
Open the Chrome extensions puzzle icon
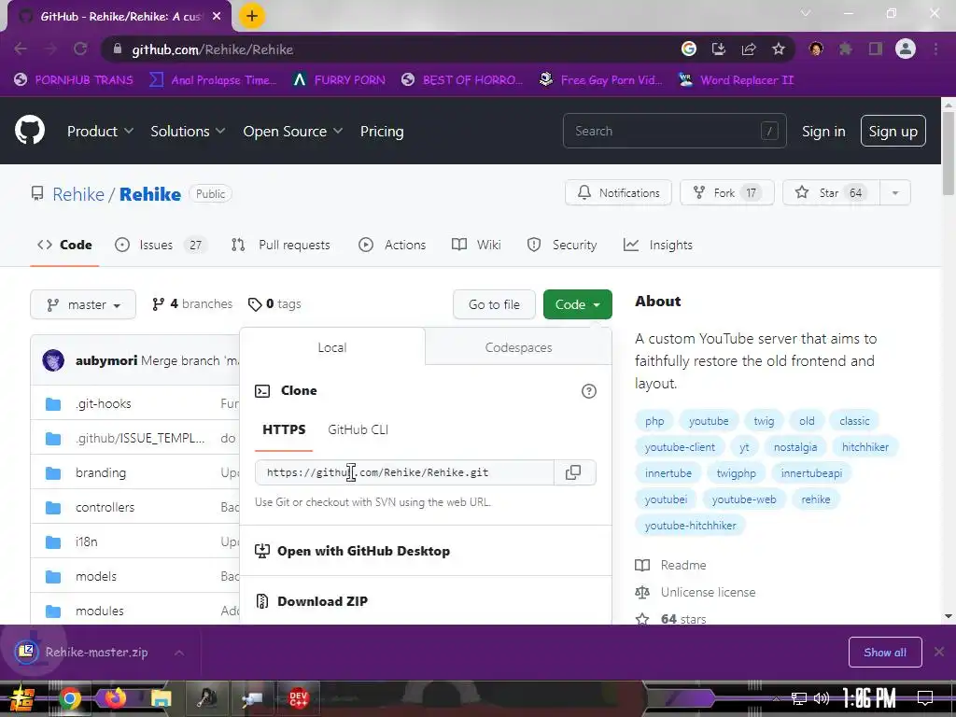tap(845, 49)
